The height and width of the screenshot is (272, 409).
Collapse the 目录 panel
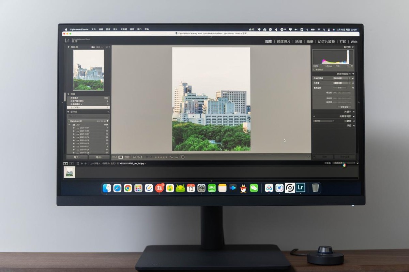(69, 94)
